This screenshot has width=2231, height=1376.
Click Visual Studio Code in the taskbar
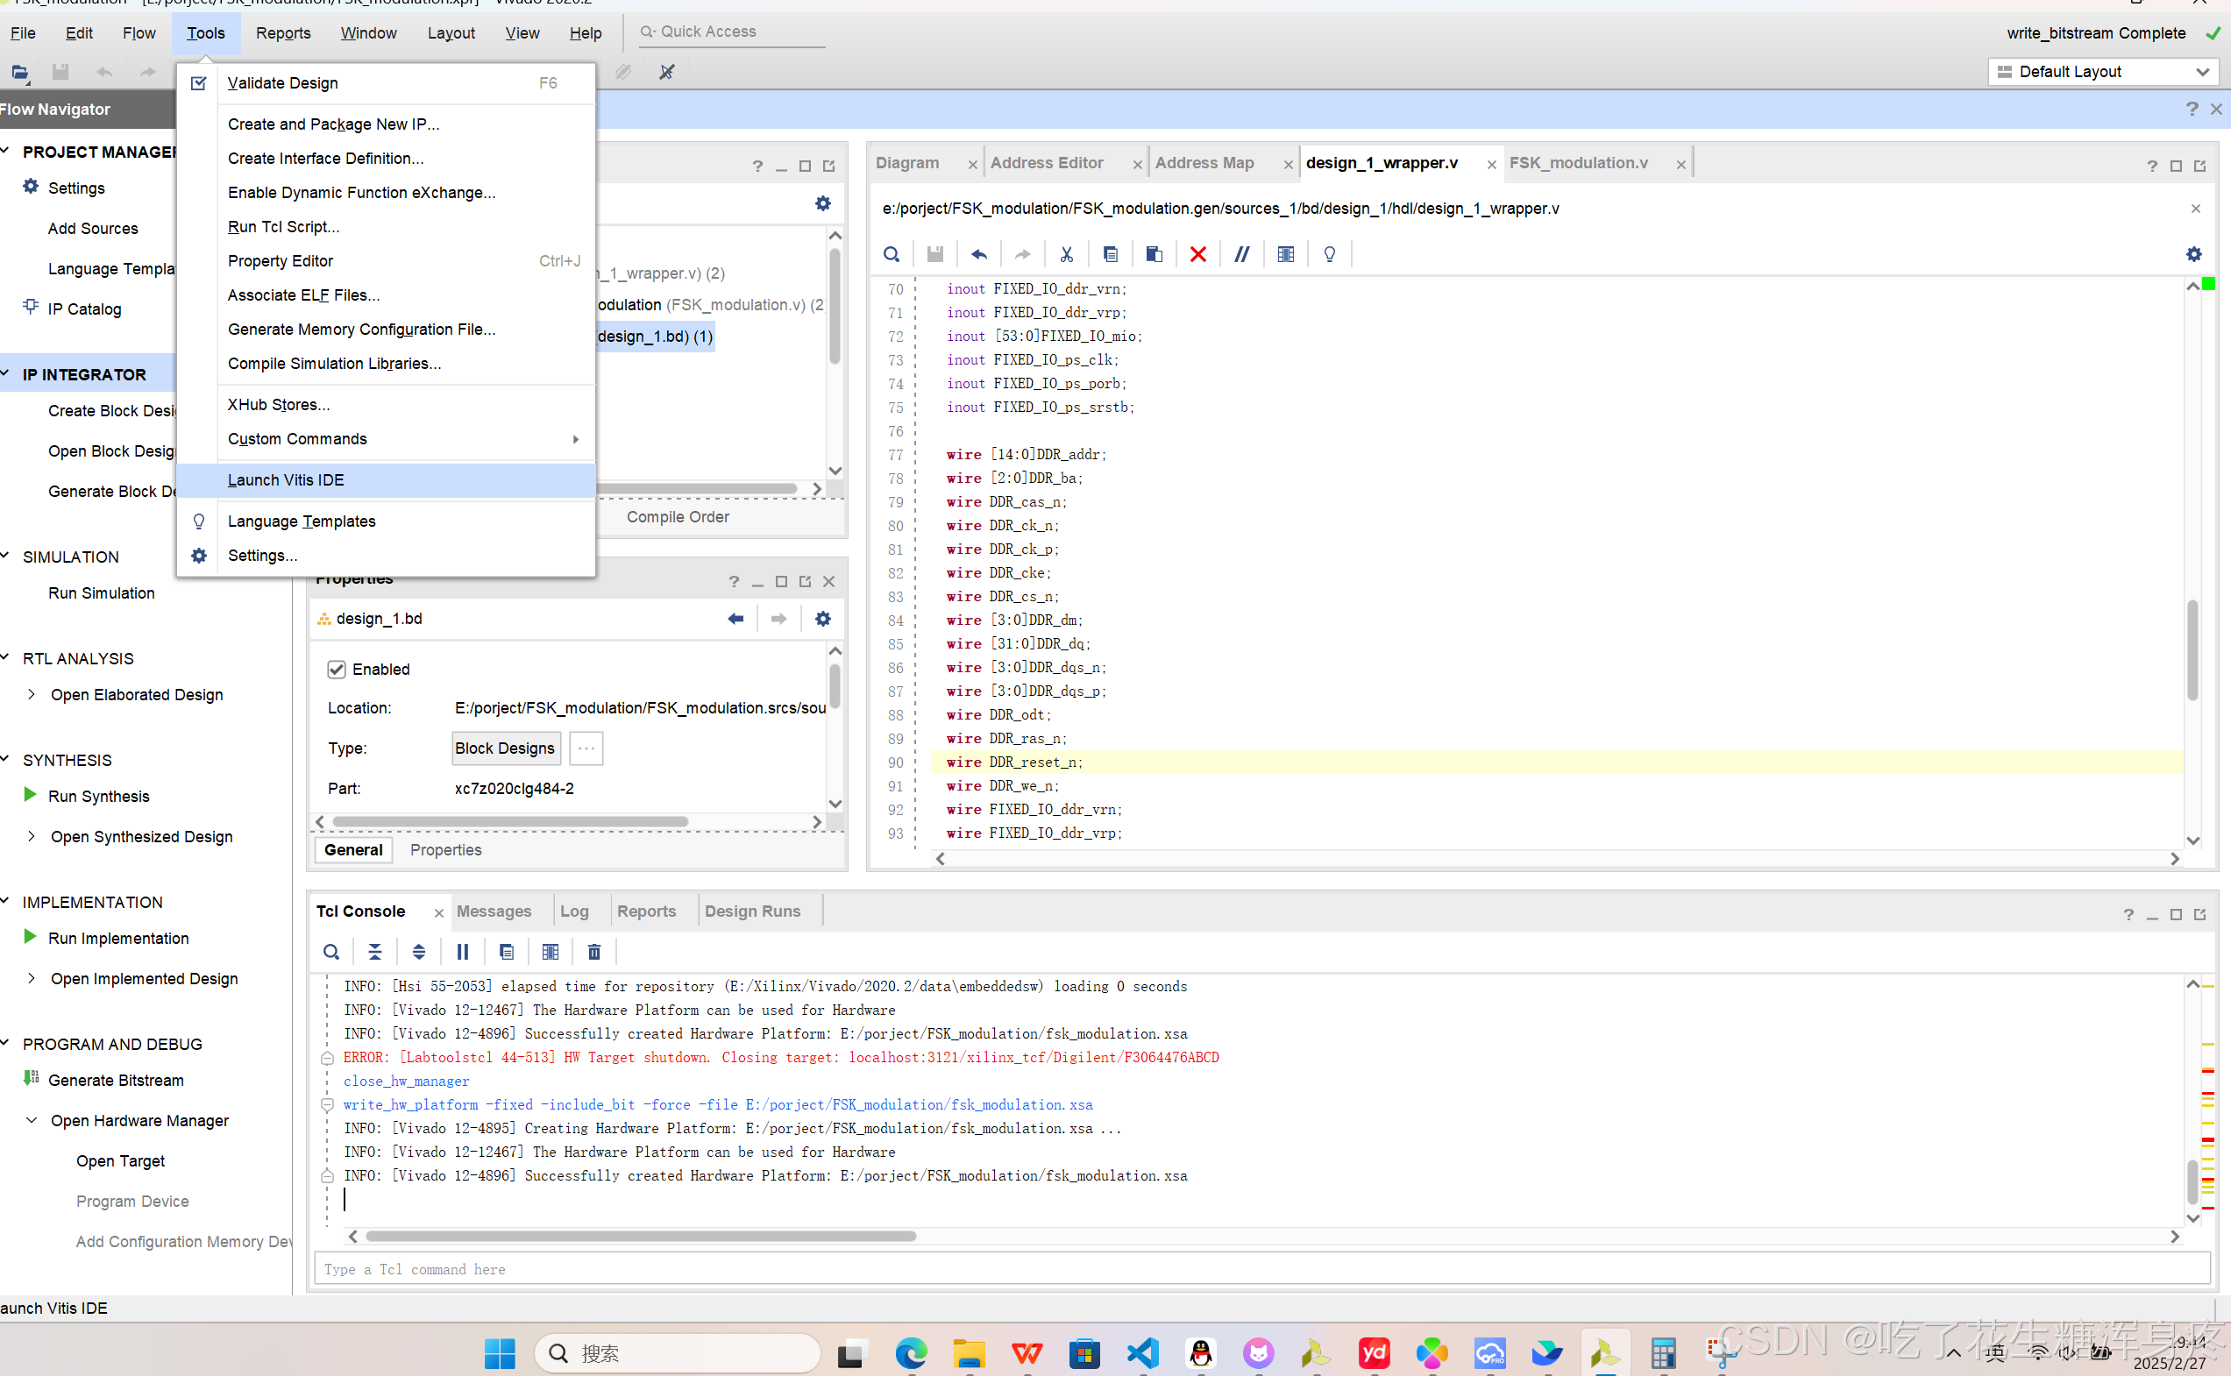click(1142, 1353)
